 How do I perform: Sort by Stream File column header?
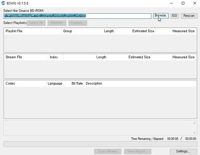click(26, 57)
